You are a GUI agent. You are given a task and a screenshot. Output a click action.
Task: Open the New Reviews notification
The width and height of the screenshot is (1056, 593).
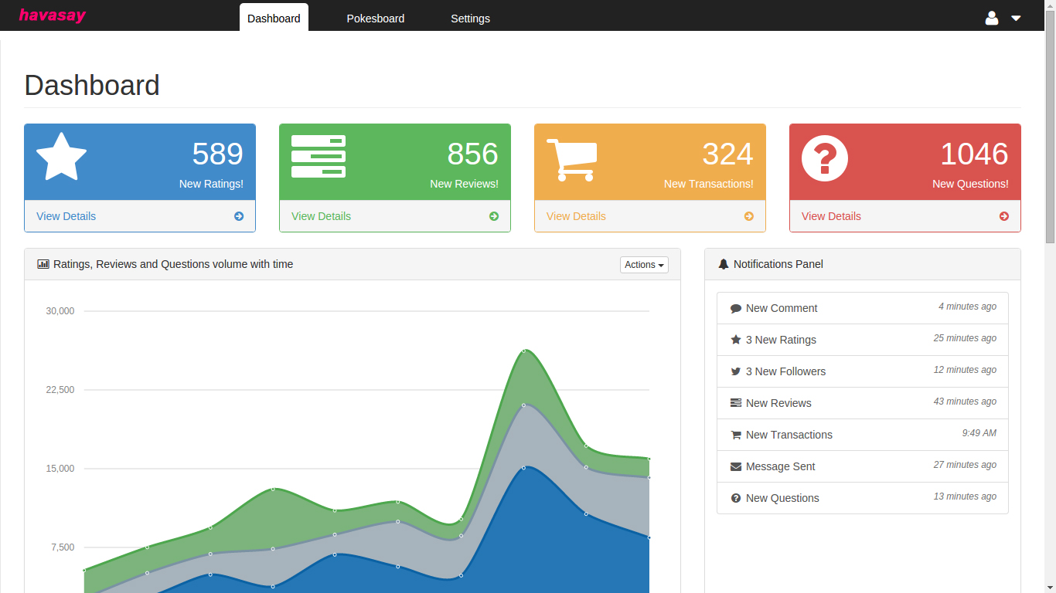coord(863,403)
